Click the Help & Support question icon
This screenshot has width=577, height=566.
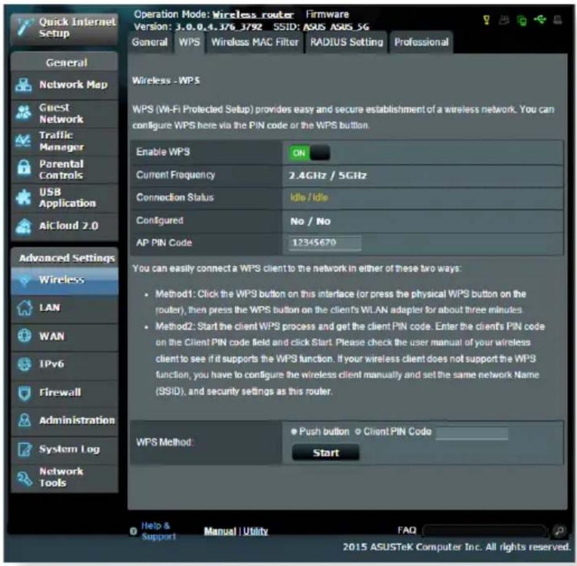coord(133,531)
